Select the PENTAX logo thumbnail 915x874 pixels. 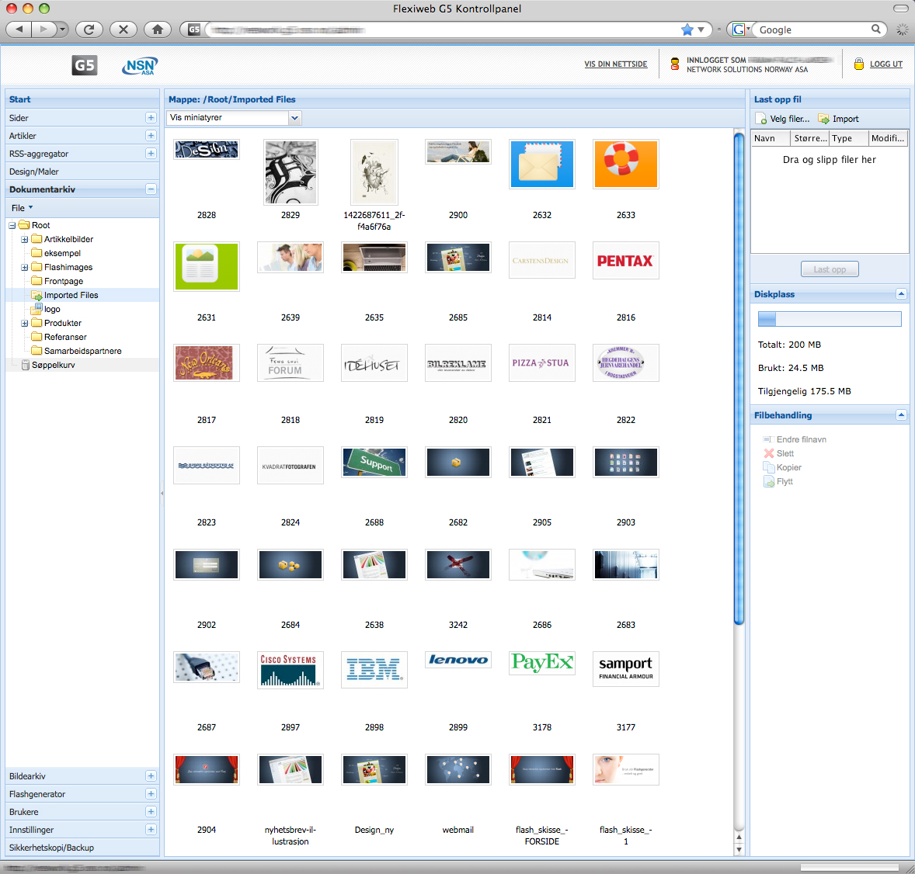(625, 262)
